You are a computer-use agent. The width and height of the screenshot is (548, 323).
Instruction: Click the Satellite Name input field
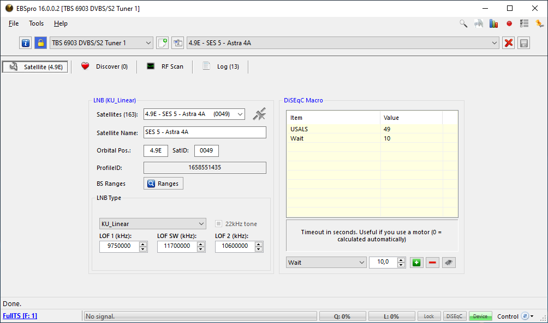tap(205, 132)
